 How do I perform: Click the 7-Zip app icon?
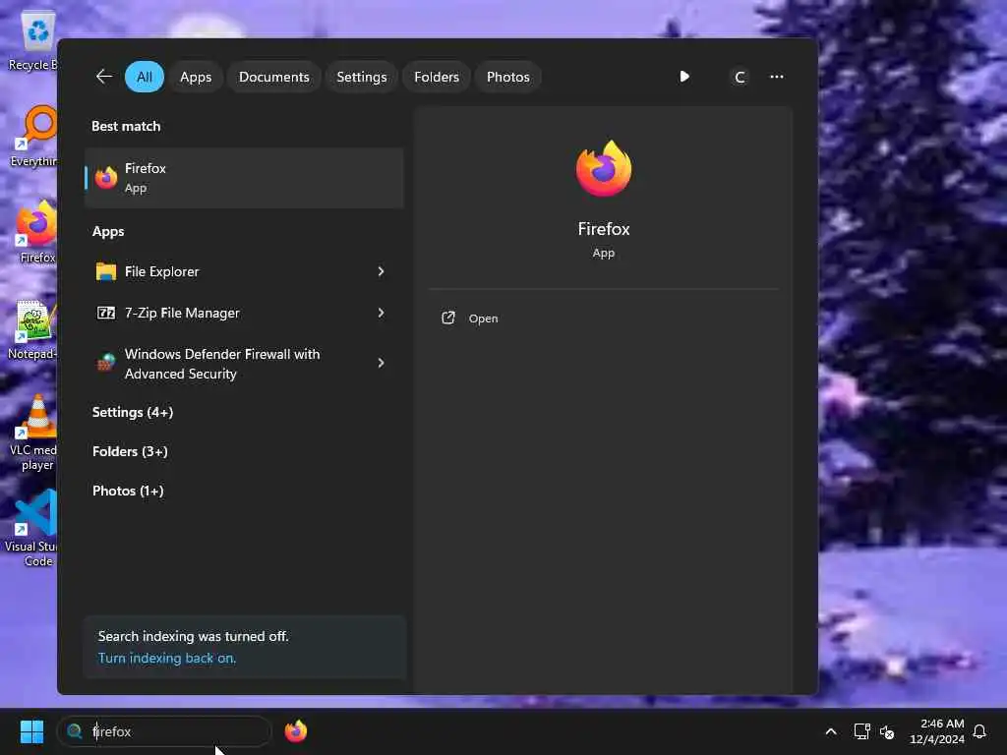tap(106, 313)
